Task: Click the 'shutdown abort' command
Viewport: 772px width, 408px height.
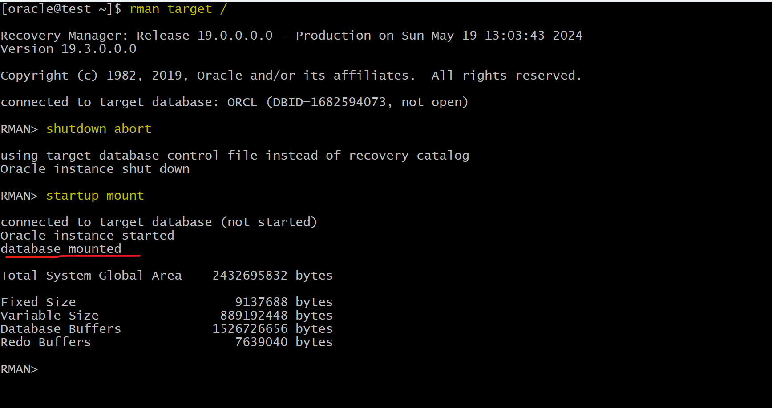Action: 99,129
